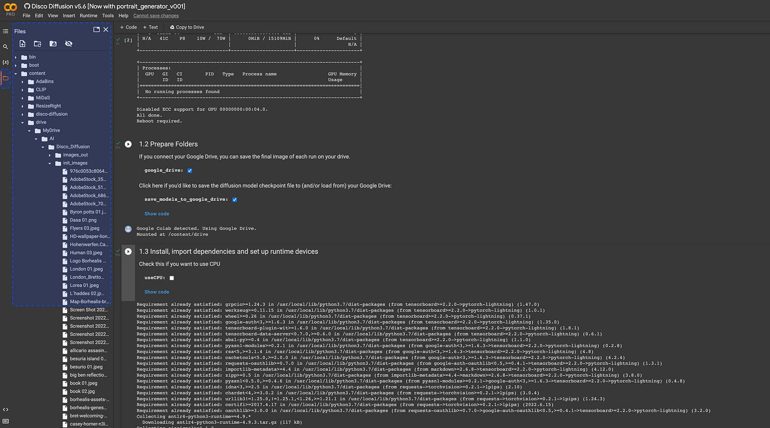Open the Tools menu
This screenshot has width=770, height=428.
108,16
